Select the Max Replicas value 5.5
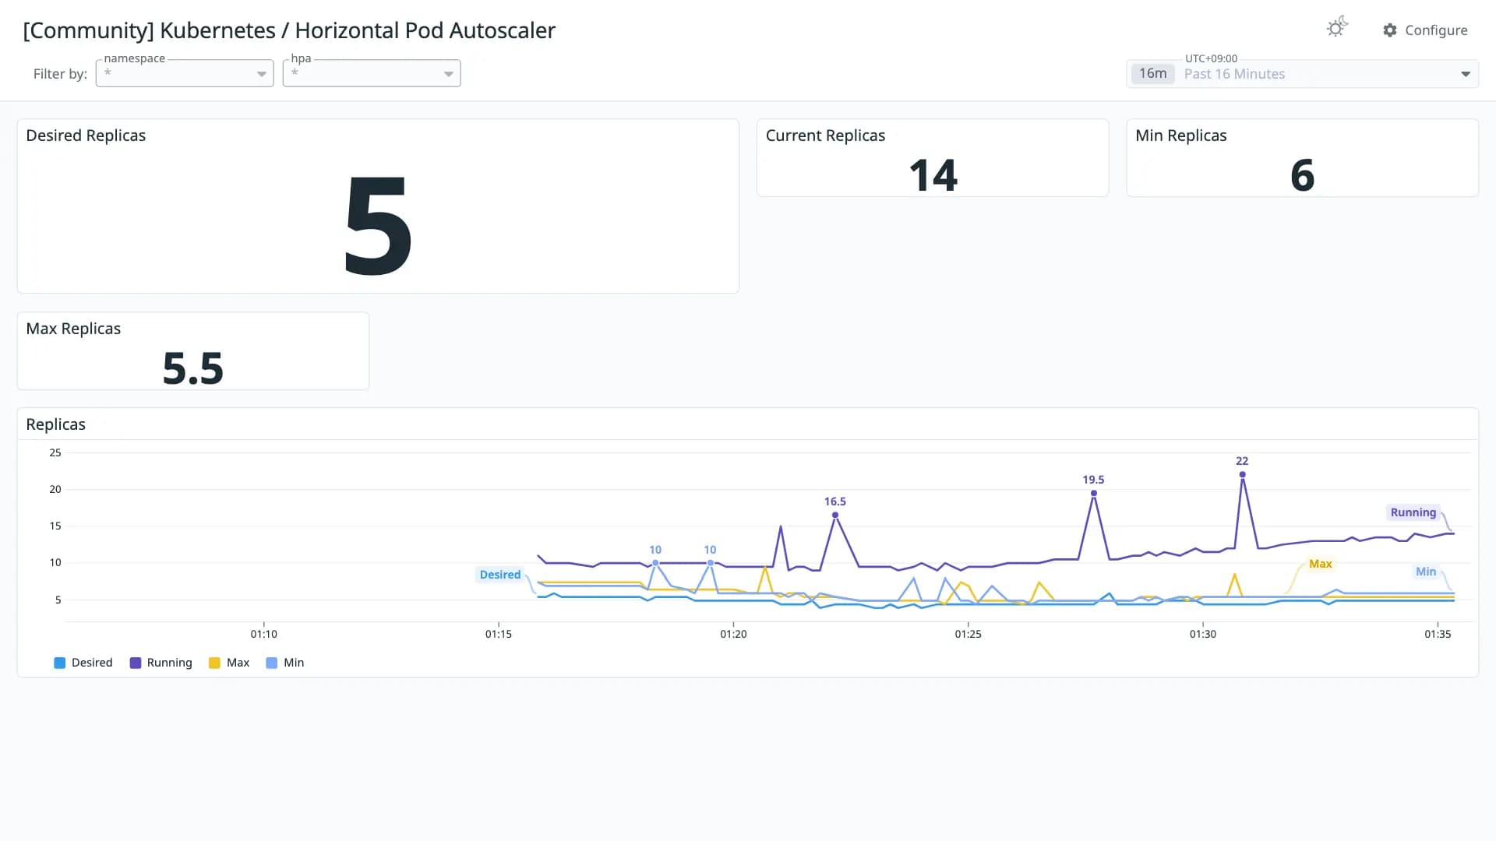 192,368
